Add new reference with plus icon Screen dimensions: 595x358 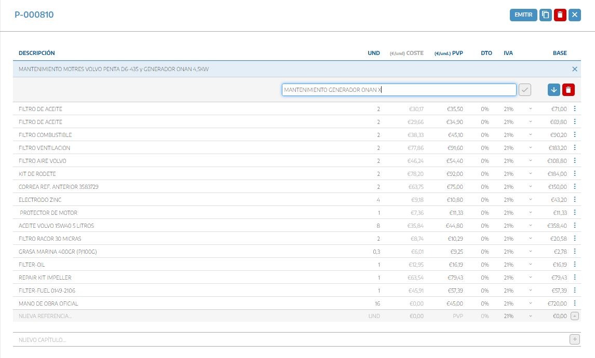coord(574,316)
